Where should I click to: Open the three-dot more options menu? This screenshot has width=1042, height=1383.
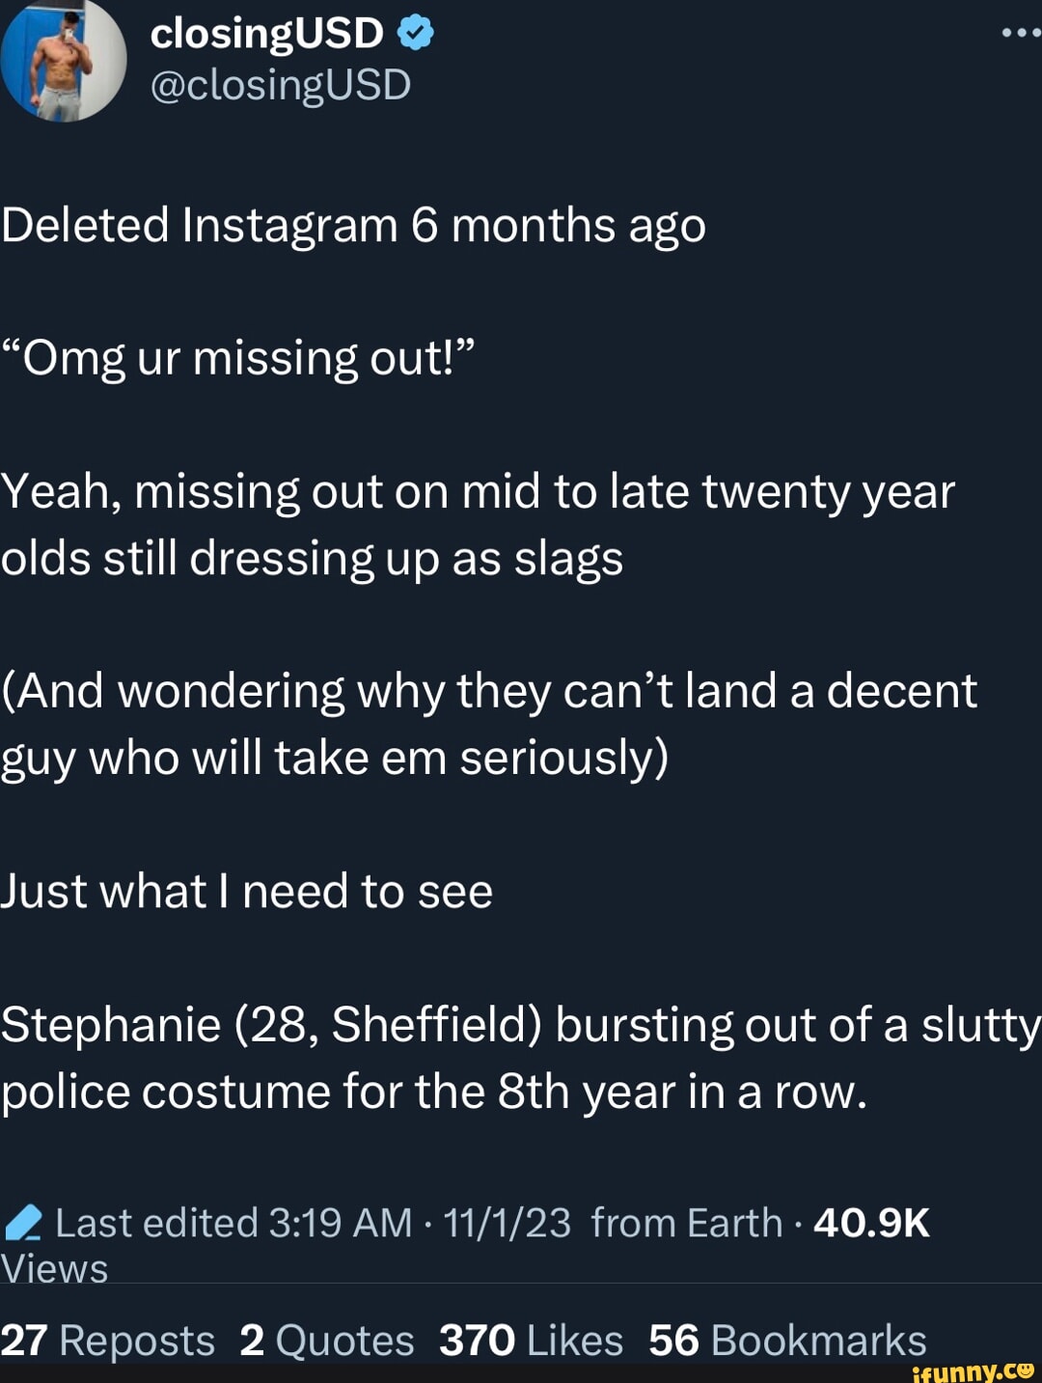[1021, 33]
